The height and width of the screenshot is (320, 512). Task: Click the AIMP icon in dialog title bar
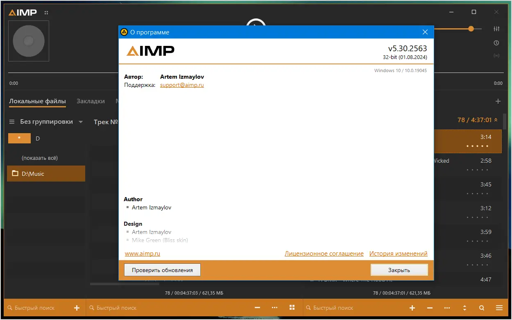124,32
